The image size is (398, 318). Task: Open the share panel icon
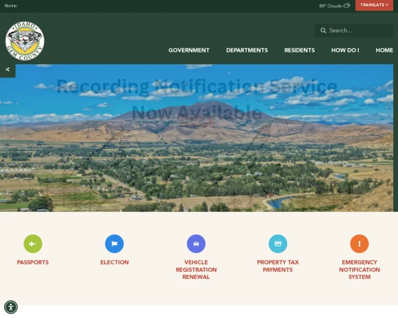tap(7, 70)
